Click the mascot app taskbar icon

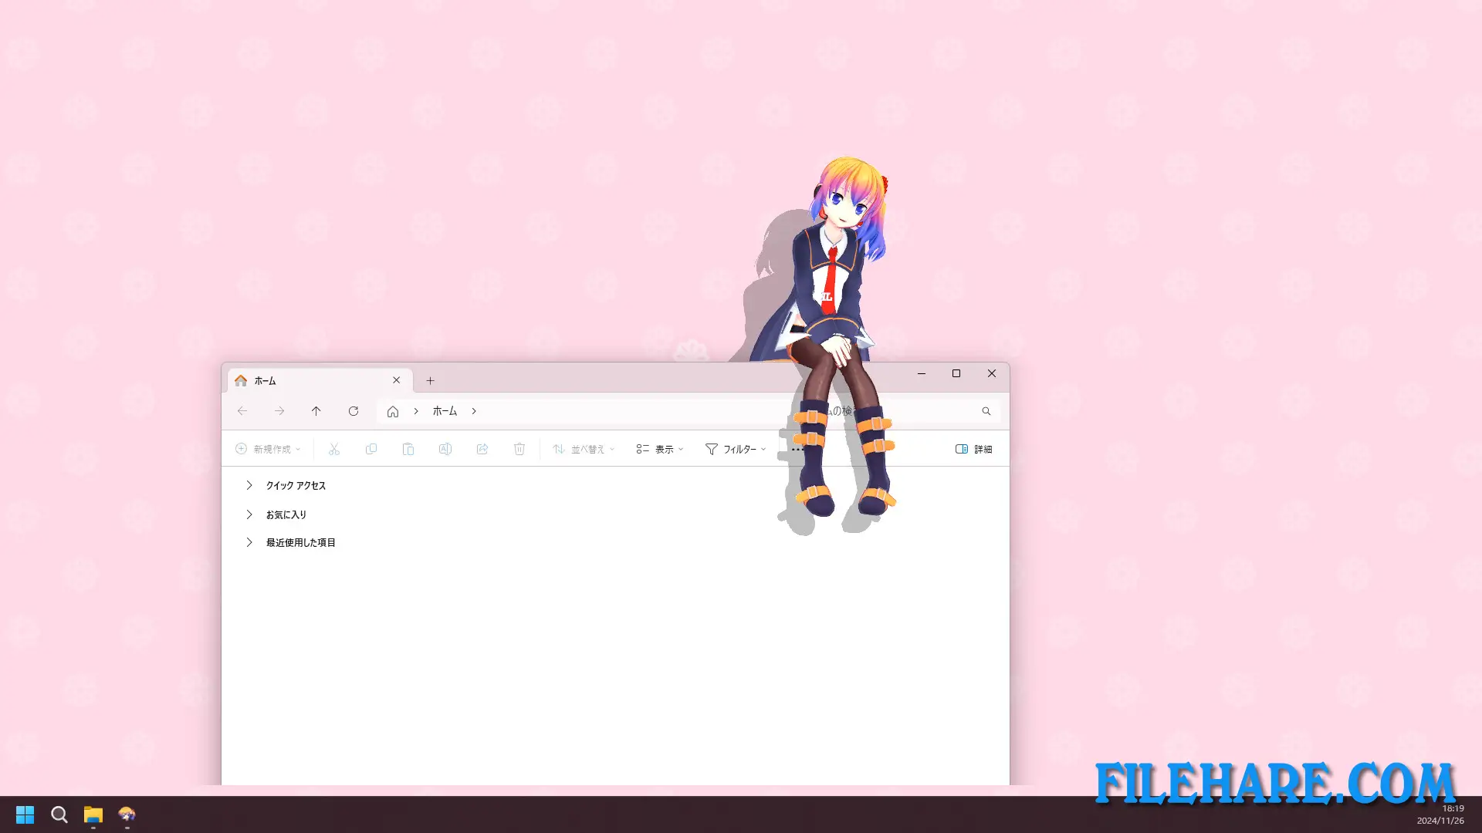tap(127, 814)
